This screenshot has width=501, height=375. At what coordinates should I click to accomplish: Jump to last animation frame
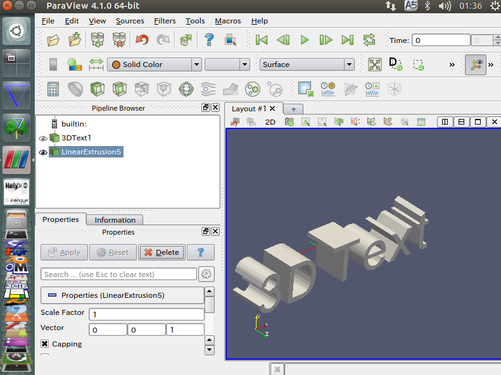347,40
